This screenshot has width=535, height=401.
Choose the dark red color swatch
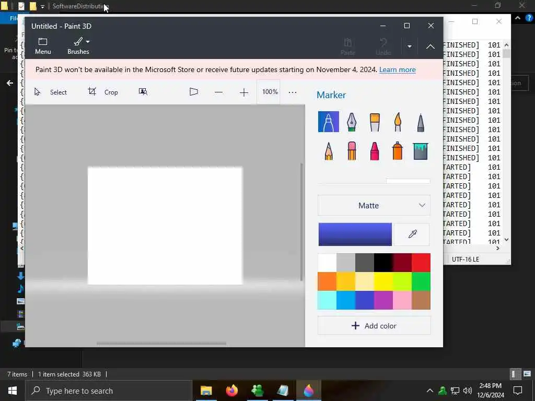click(402, 263)
